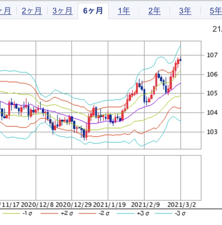Image resolution: width=222 pixels, height=225 pixels.
Task: Open the 1年 chart range
Action: click(124, 11)
